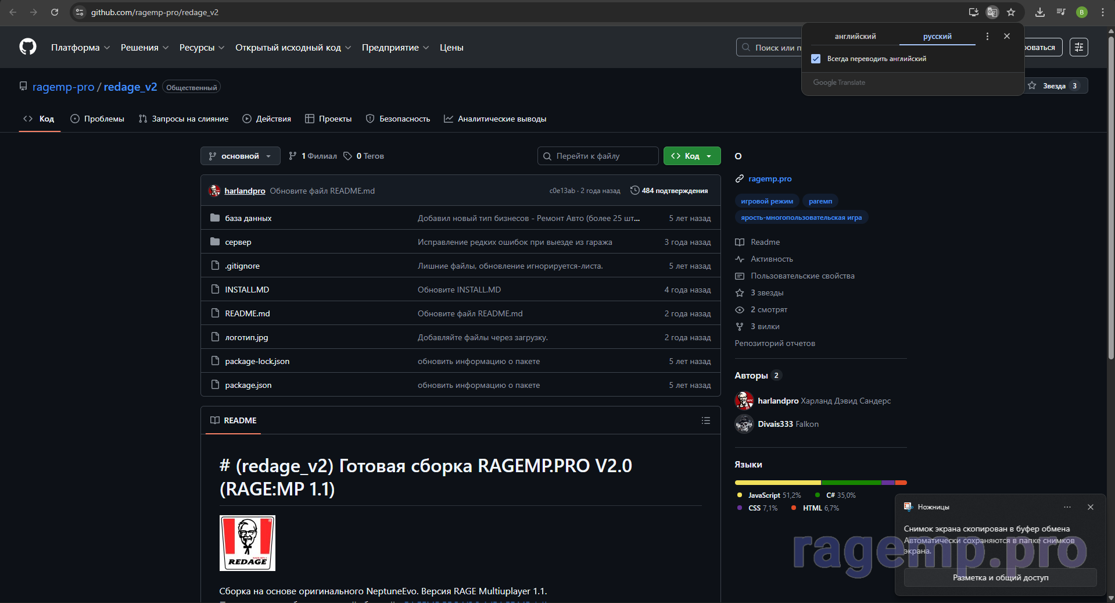Click the languages color bar
The height and width of the screenshot is (603, 1115).
point(820,483)
